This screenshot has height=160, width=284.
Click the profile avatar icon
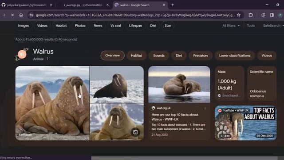(x=280, y=15)
